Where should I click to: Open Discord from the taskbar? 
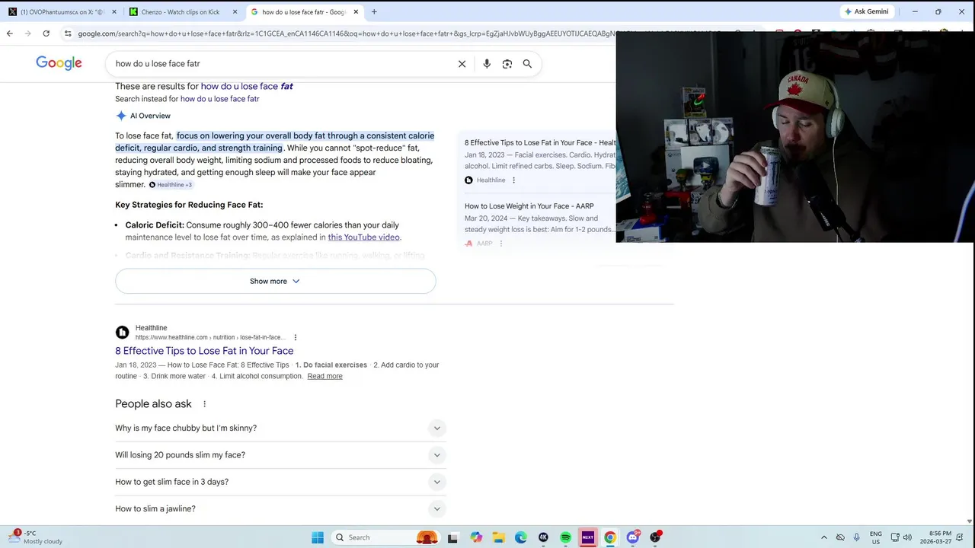[x=633, y=537]
